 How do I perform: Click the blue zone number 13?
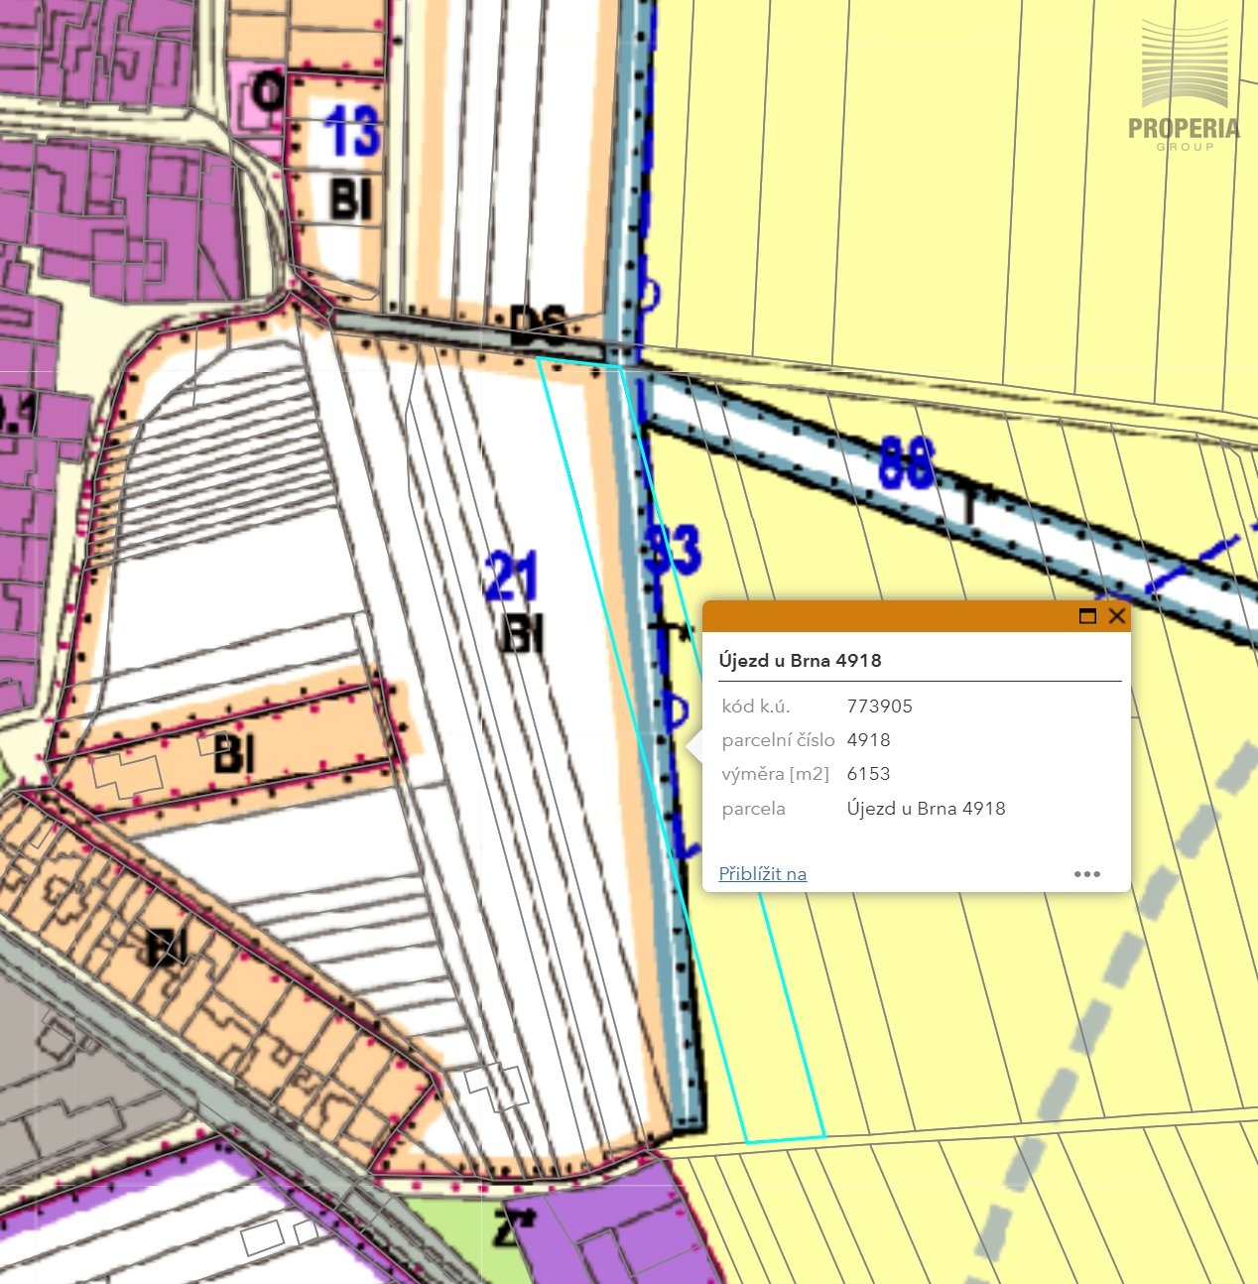(x=351, y=131)
